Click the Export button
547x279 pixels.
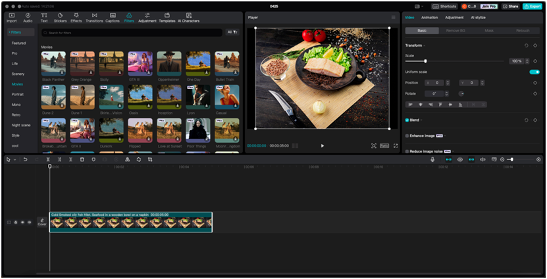pos(532,6)
